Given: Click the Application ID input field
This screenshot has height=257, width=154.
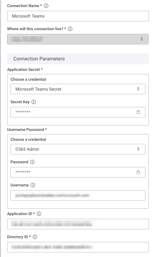Looking at the screenshot, I should (x=78, y=224).
